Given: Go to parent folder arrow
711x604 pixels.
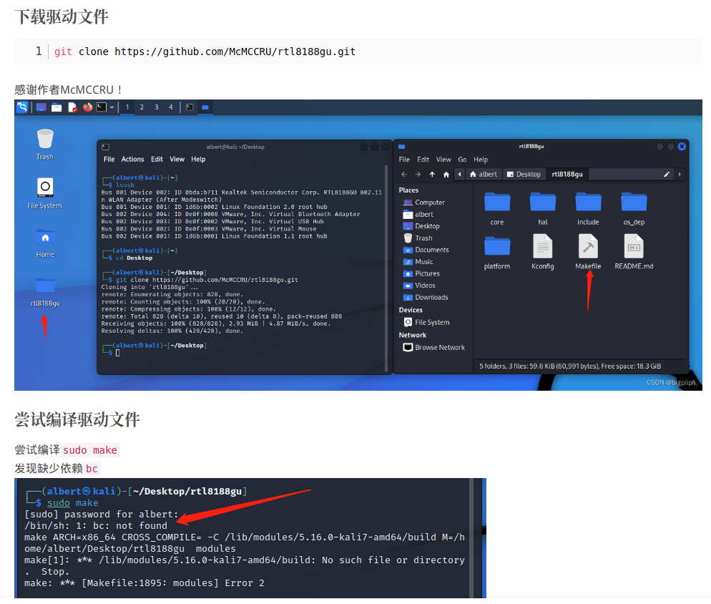Looking at the screenshot, I should (x=432, y=174).
